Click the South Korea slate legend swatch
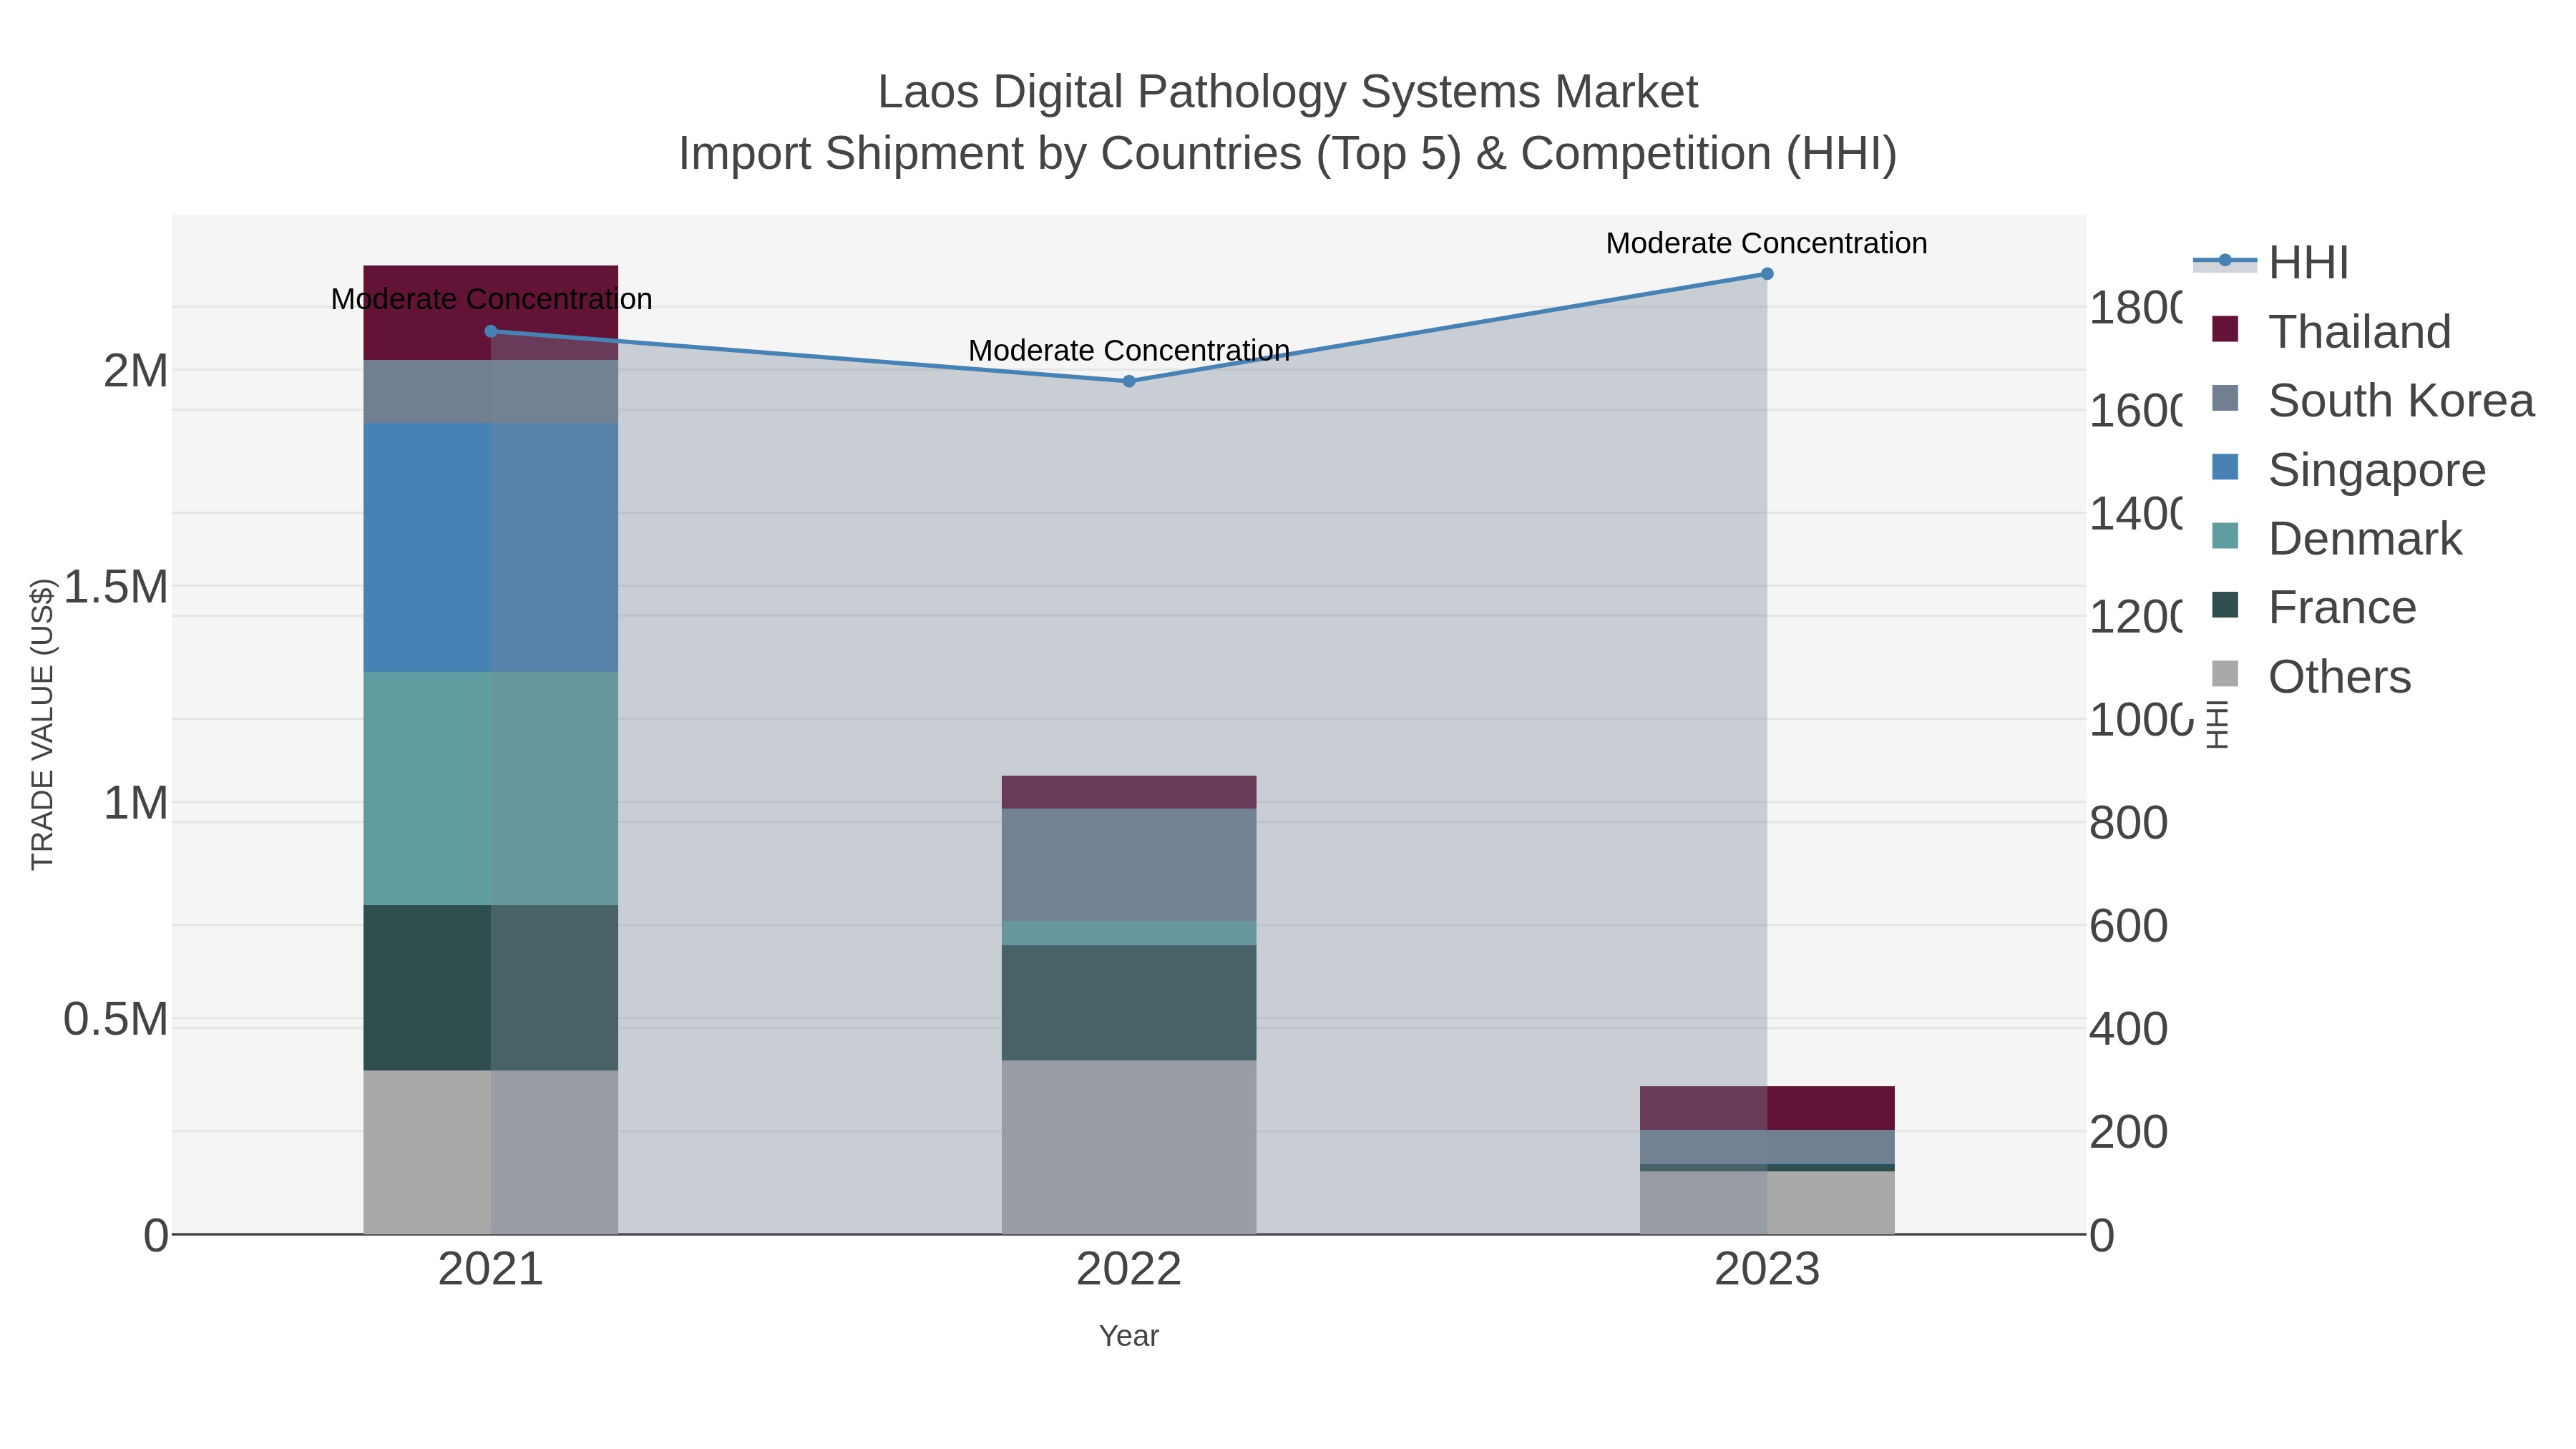This screenshot has width=2576, height=1449. pos(2225,397)
